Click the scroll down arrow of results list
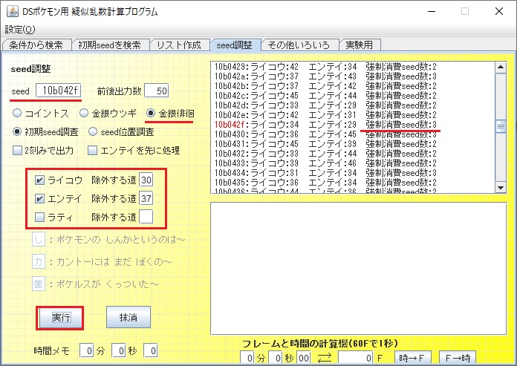 click(501, 188)
